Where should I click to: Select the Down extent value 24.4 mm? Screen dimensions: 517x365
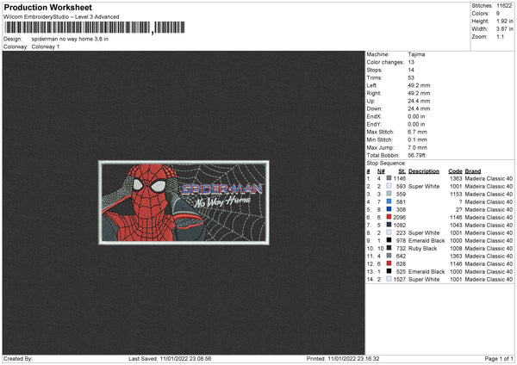419,108
